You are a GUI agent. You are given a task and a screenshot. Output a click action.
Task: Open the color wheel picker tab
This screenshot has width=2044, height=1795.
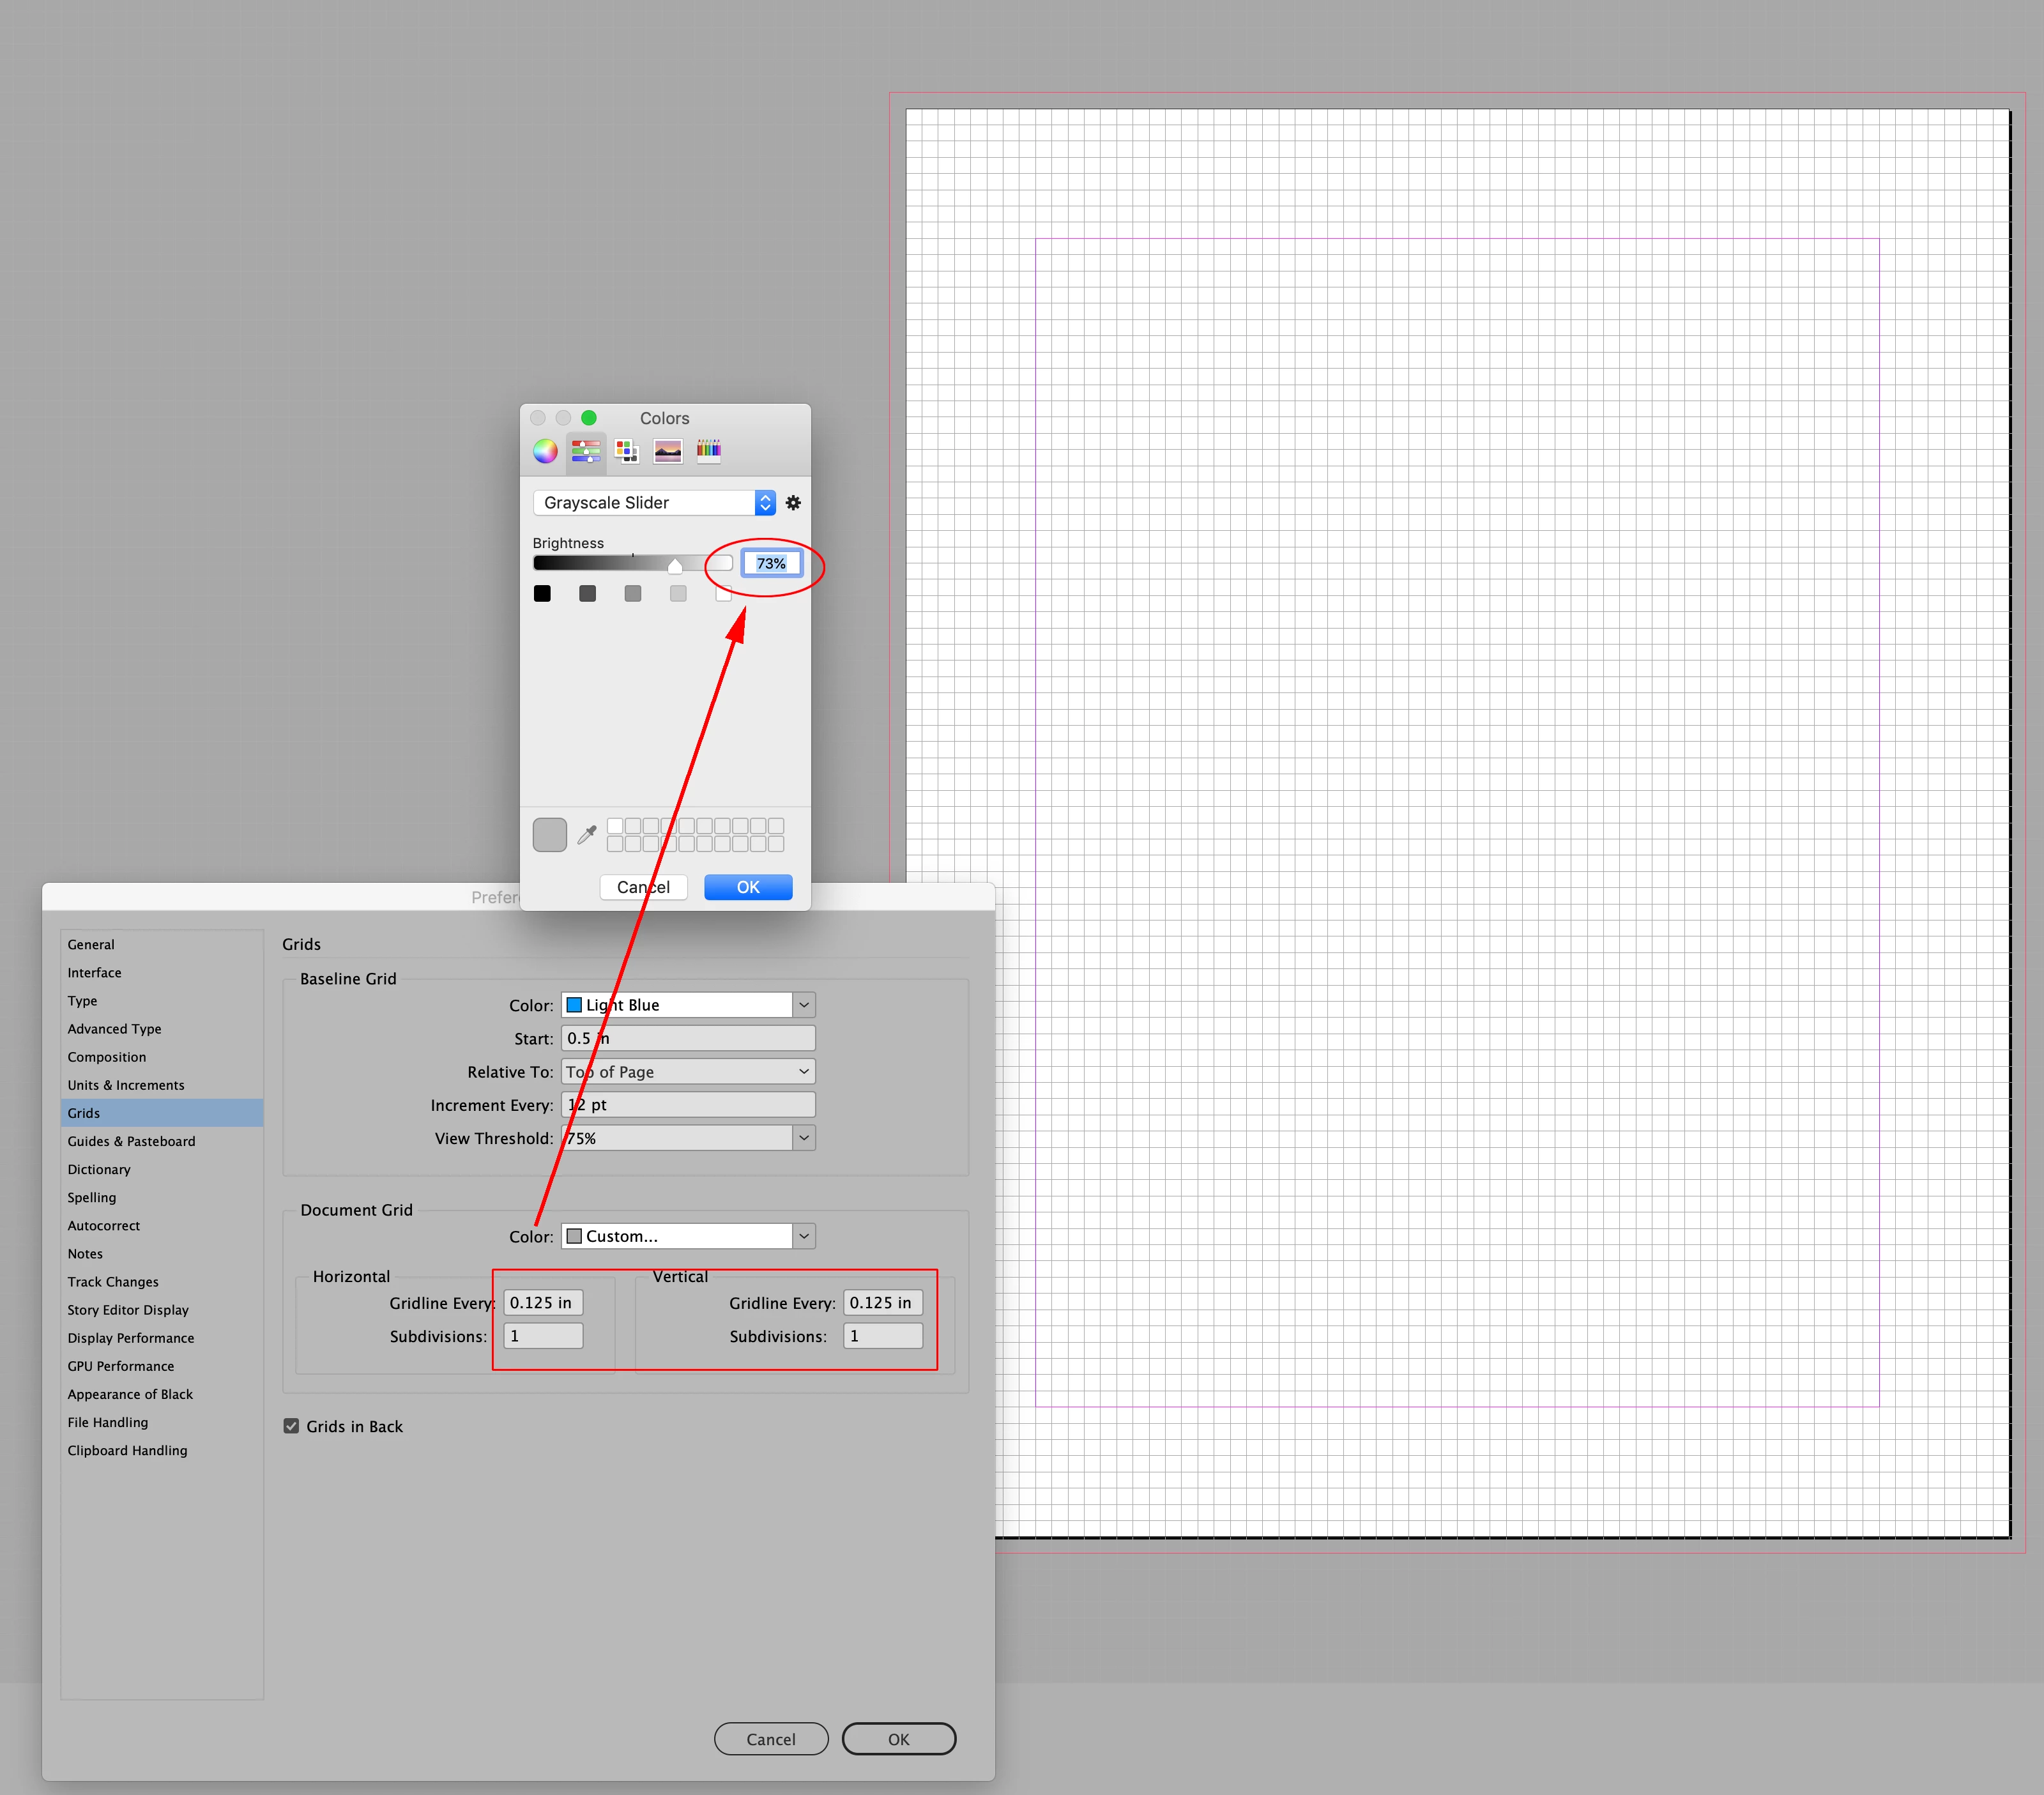(x=545, y=451)
